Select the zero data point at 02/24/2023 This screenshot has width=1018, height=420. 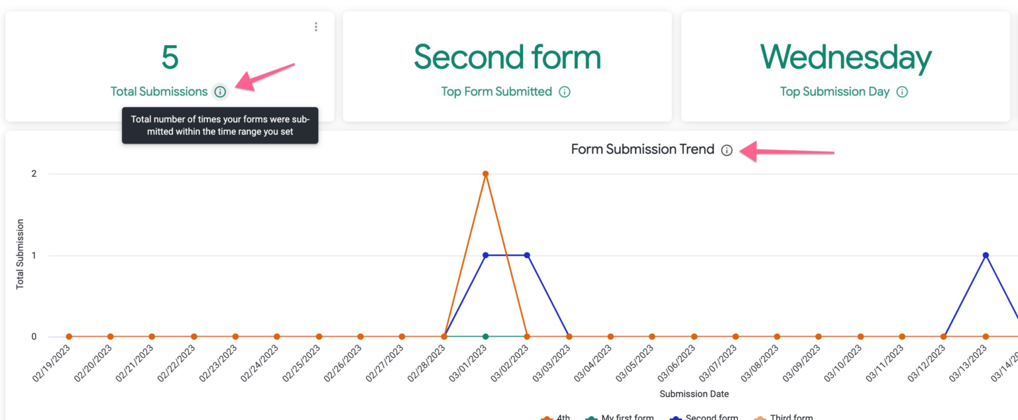(x=277, y=337)
